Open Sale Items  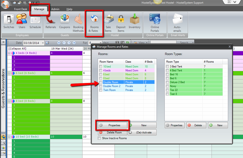point(108,23)
